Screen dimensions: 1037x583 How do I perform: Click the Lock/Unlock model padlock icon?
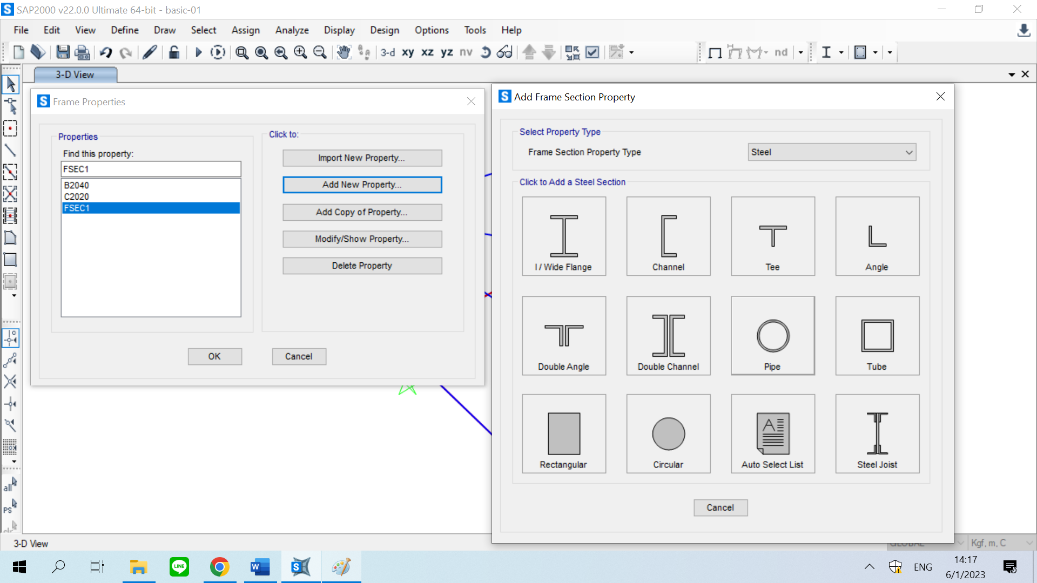pos(174,52)
